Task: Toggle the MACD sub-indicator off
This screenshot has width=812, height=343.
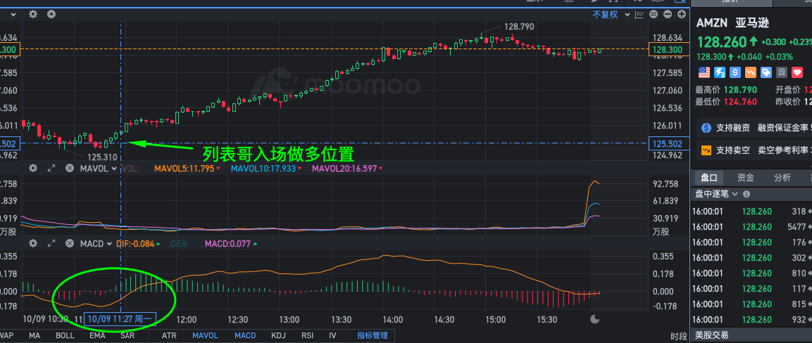Action: (245, 335)
